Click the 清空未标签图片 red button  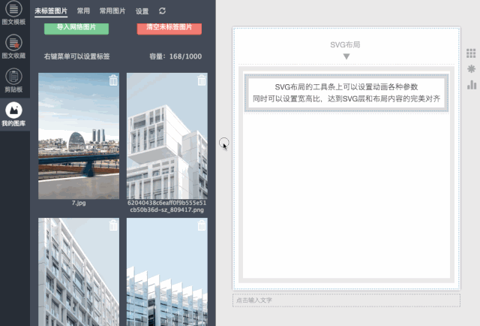tap(169, 29)
